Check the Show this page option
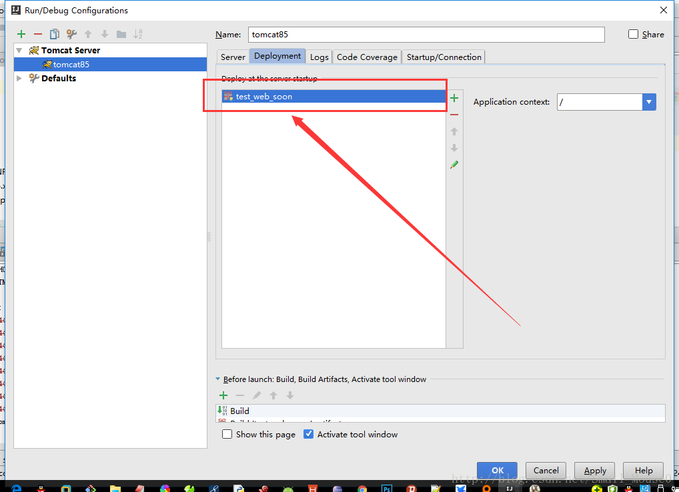 point(227,434)
